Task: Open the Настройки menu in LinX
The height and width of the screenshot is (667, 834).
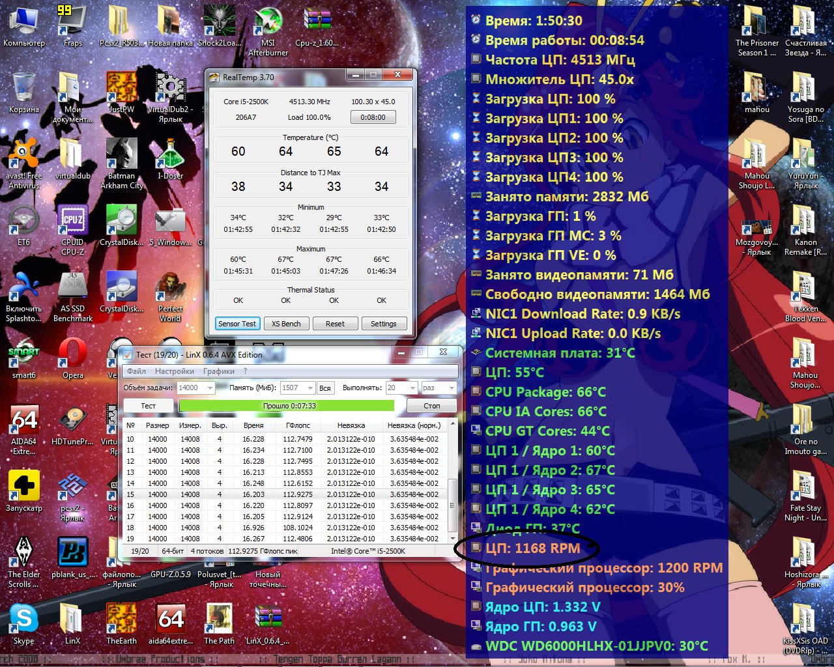Action: 175,371
